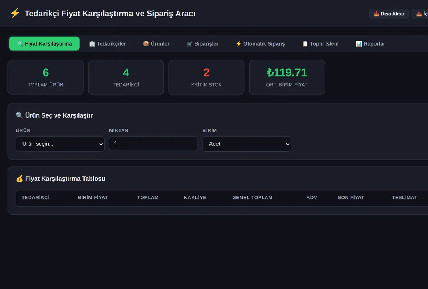Click the Son Fiyat column header
428x289 pixels.
click(351, 197)
